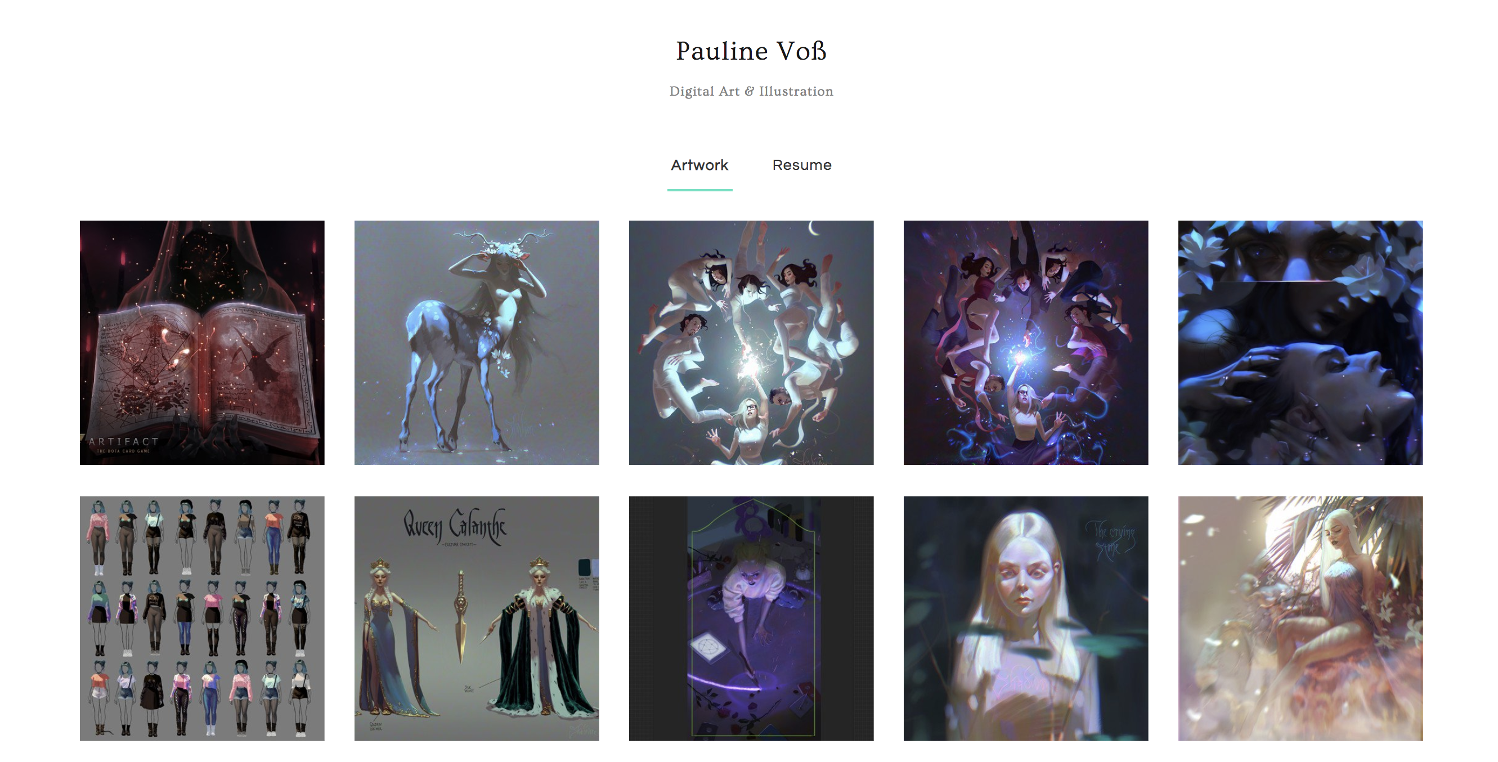
Task: Open the floating figures in dark clothes artwork
Action: coord(1026,343)
